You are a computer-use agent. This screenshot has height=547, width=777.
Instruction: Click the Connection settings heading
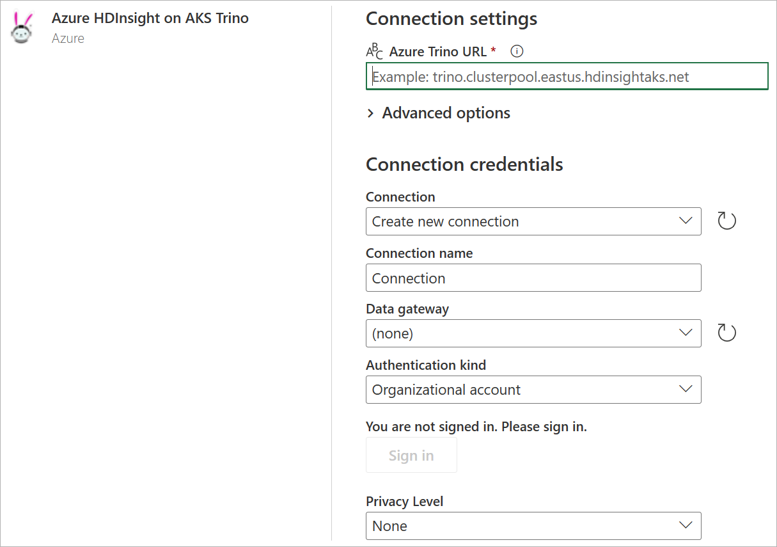[451, 19]
